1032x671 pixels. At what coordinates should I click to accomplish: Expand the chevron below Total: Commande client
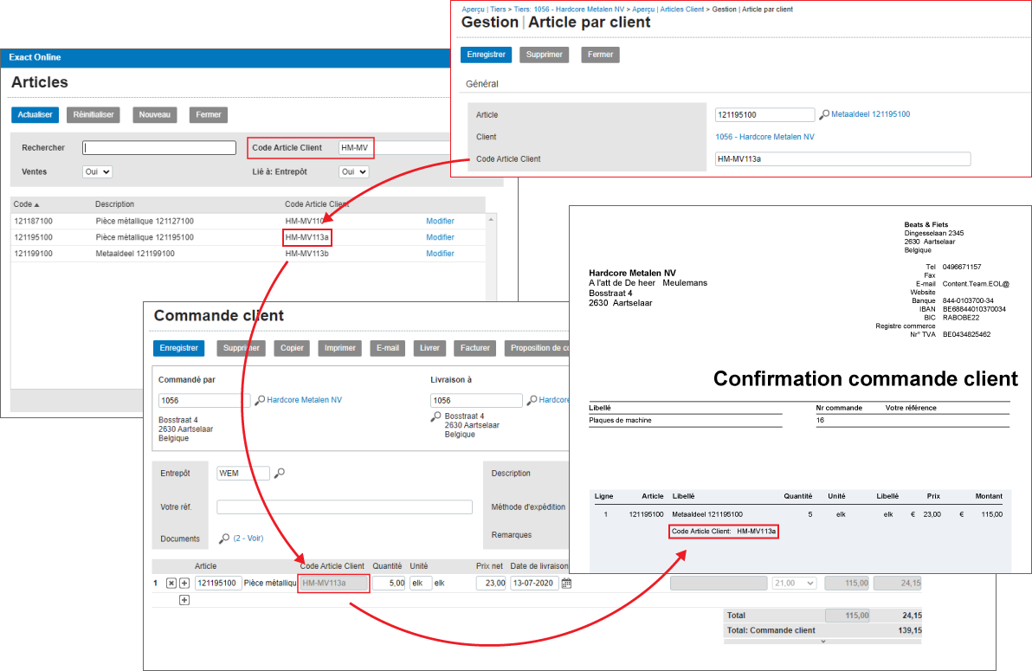(822, 642)
